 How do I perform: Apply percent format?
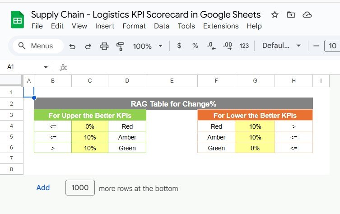pyautogui.click(x=195, y=46)
